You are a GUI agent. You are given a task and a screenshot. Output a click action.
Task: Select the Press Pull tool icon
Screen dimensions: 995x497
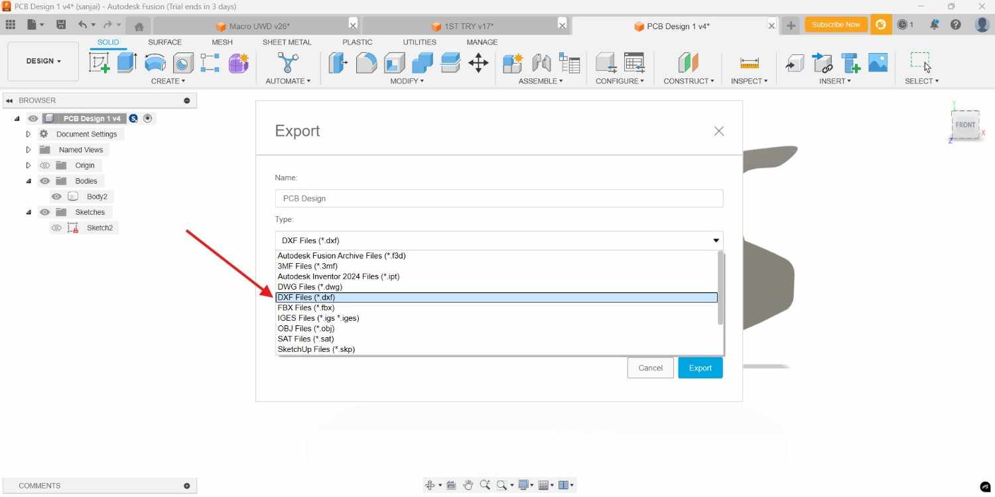[x=338, y=63]
